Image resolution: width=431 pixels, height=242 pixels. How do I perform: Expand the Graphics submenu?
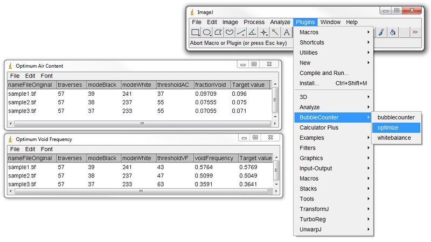(x=333, y=158)
